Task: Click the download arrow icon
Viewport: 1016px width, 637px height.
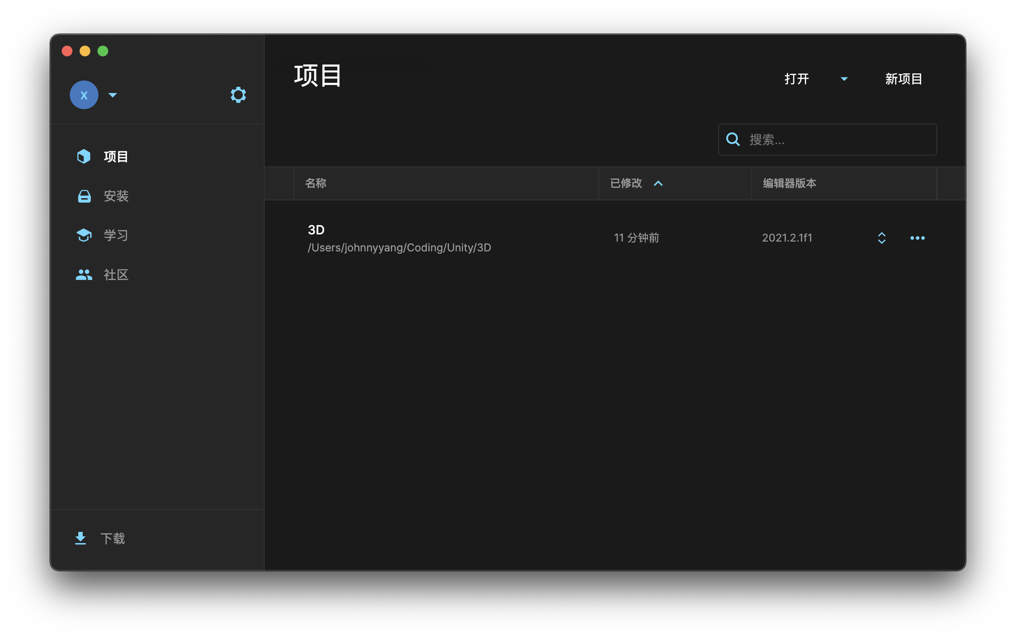Action: (80, 538)
